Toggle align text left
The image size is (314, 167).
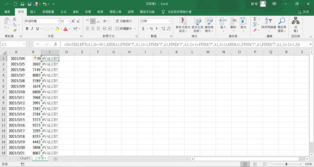(88, 29)
